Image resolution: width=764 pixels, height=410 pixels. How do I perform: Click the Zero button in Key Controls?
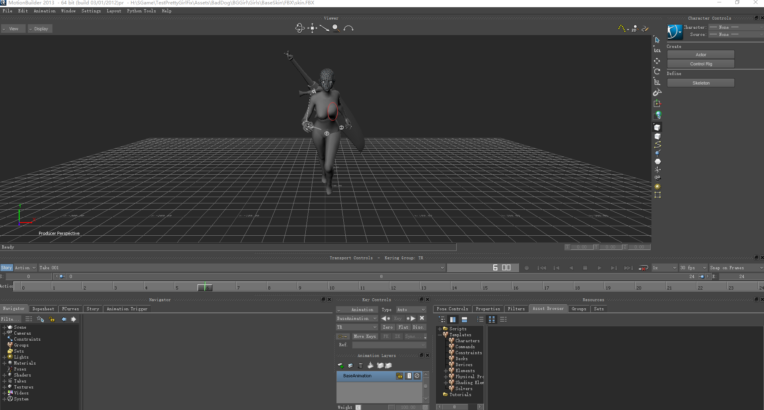pyautogui.click(x=388, y=327)
